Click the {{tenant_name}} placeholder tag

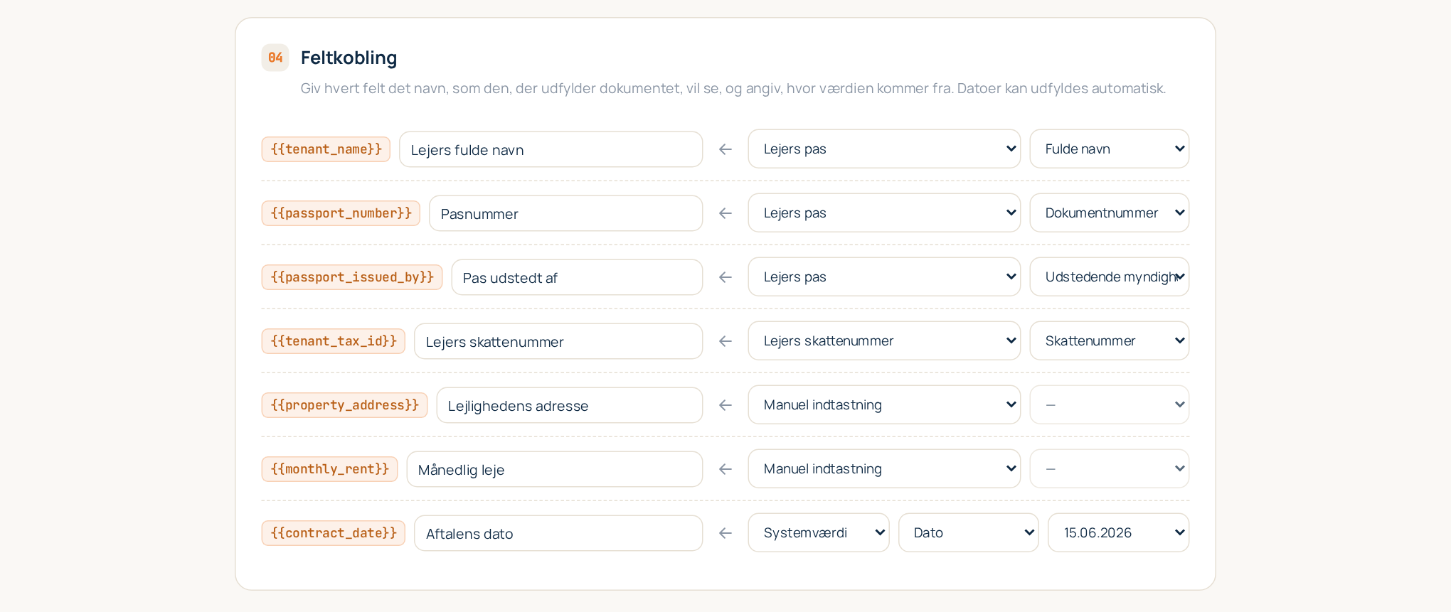(x=326, y=149)
